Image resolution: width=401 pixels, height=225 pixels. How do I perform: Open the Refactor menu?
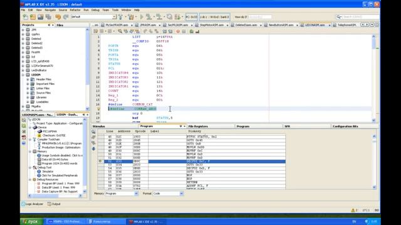pos(75,10)
